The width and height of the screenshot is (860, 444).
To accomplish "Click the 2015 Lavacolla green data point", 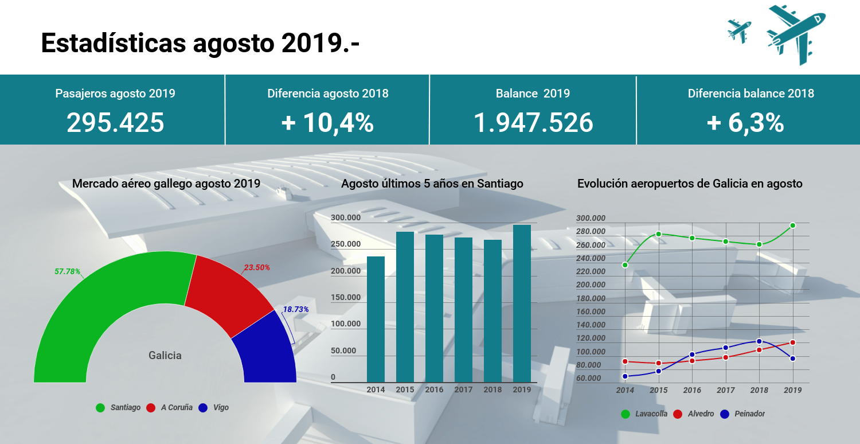I will (x=659, y=234).
